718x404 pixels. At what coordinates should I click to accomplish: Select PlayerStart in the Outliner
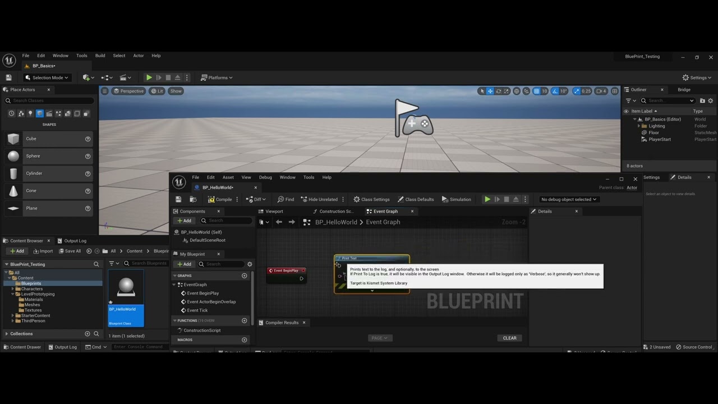[660, 139]
